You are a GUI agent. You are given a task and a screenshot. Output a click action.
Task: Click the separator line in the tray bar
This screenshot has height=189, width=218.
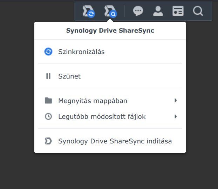pos(124,11)
